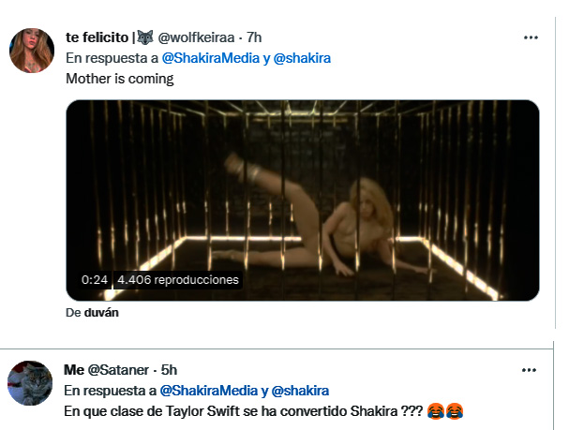Click the "4.406 reproducciones" view count
569x430 pixels.
178,280
